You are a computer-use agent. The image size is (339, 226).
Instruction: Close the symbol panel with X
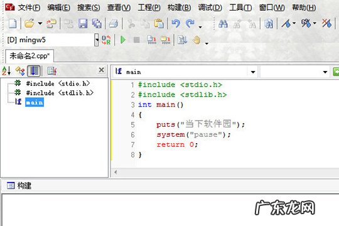[102, 70]
